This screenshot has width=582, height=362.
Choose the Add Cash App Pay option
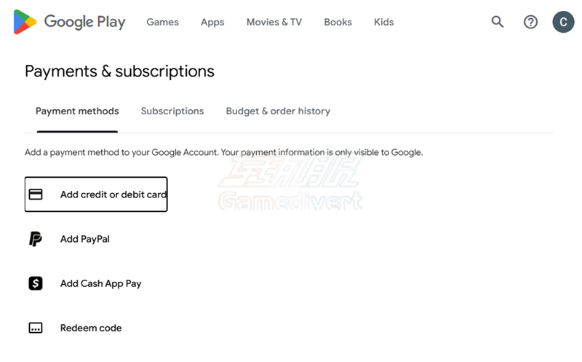(100, 283)
